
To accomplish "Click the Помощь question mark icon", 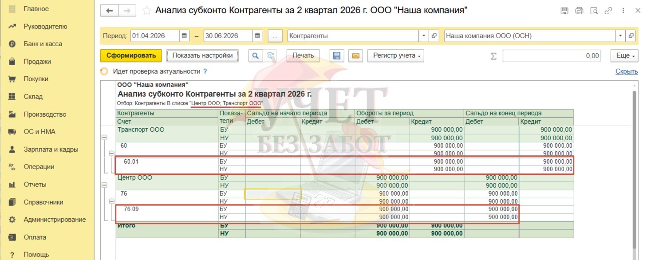I will pos(12,255).
